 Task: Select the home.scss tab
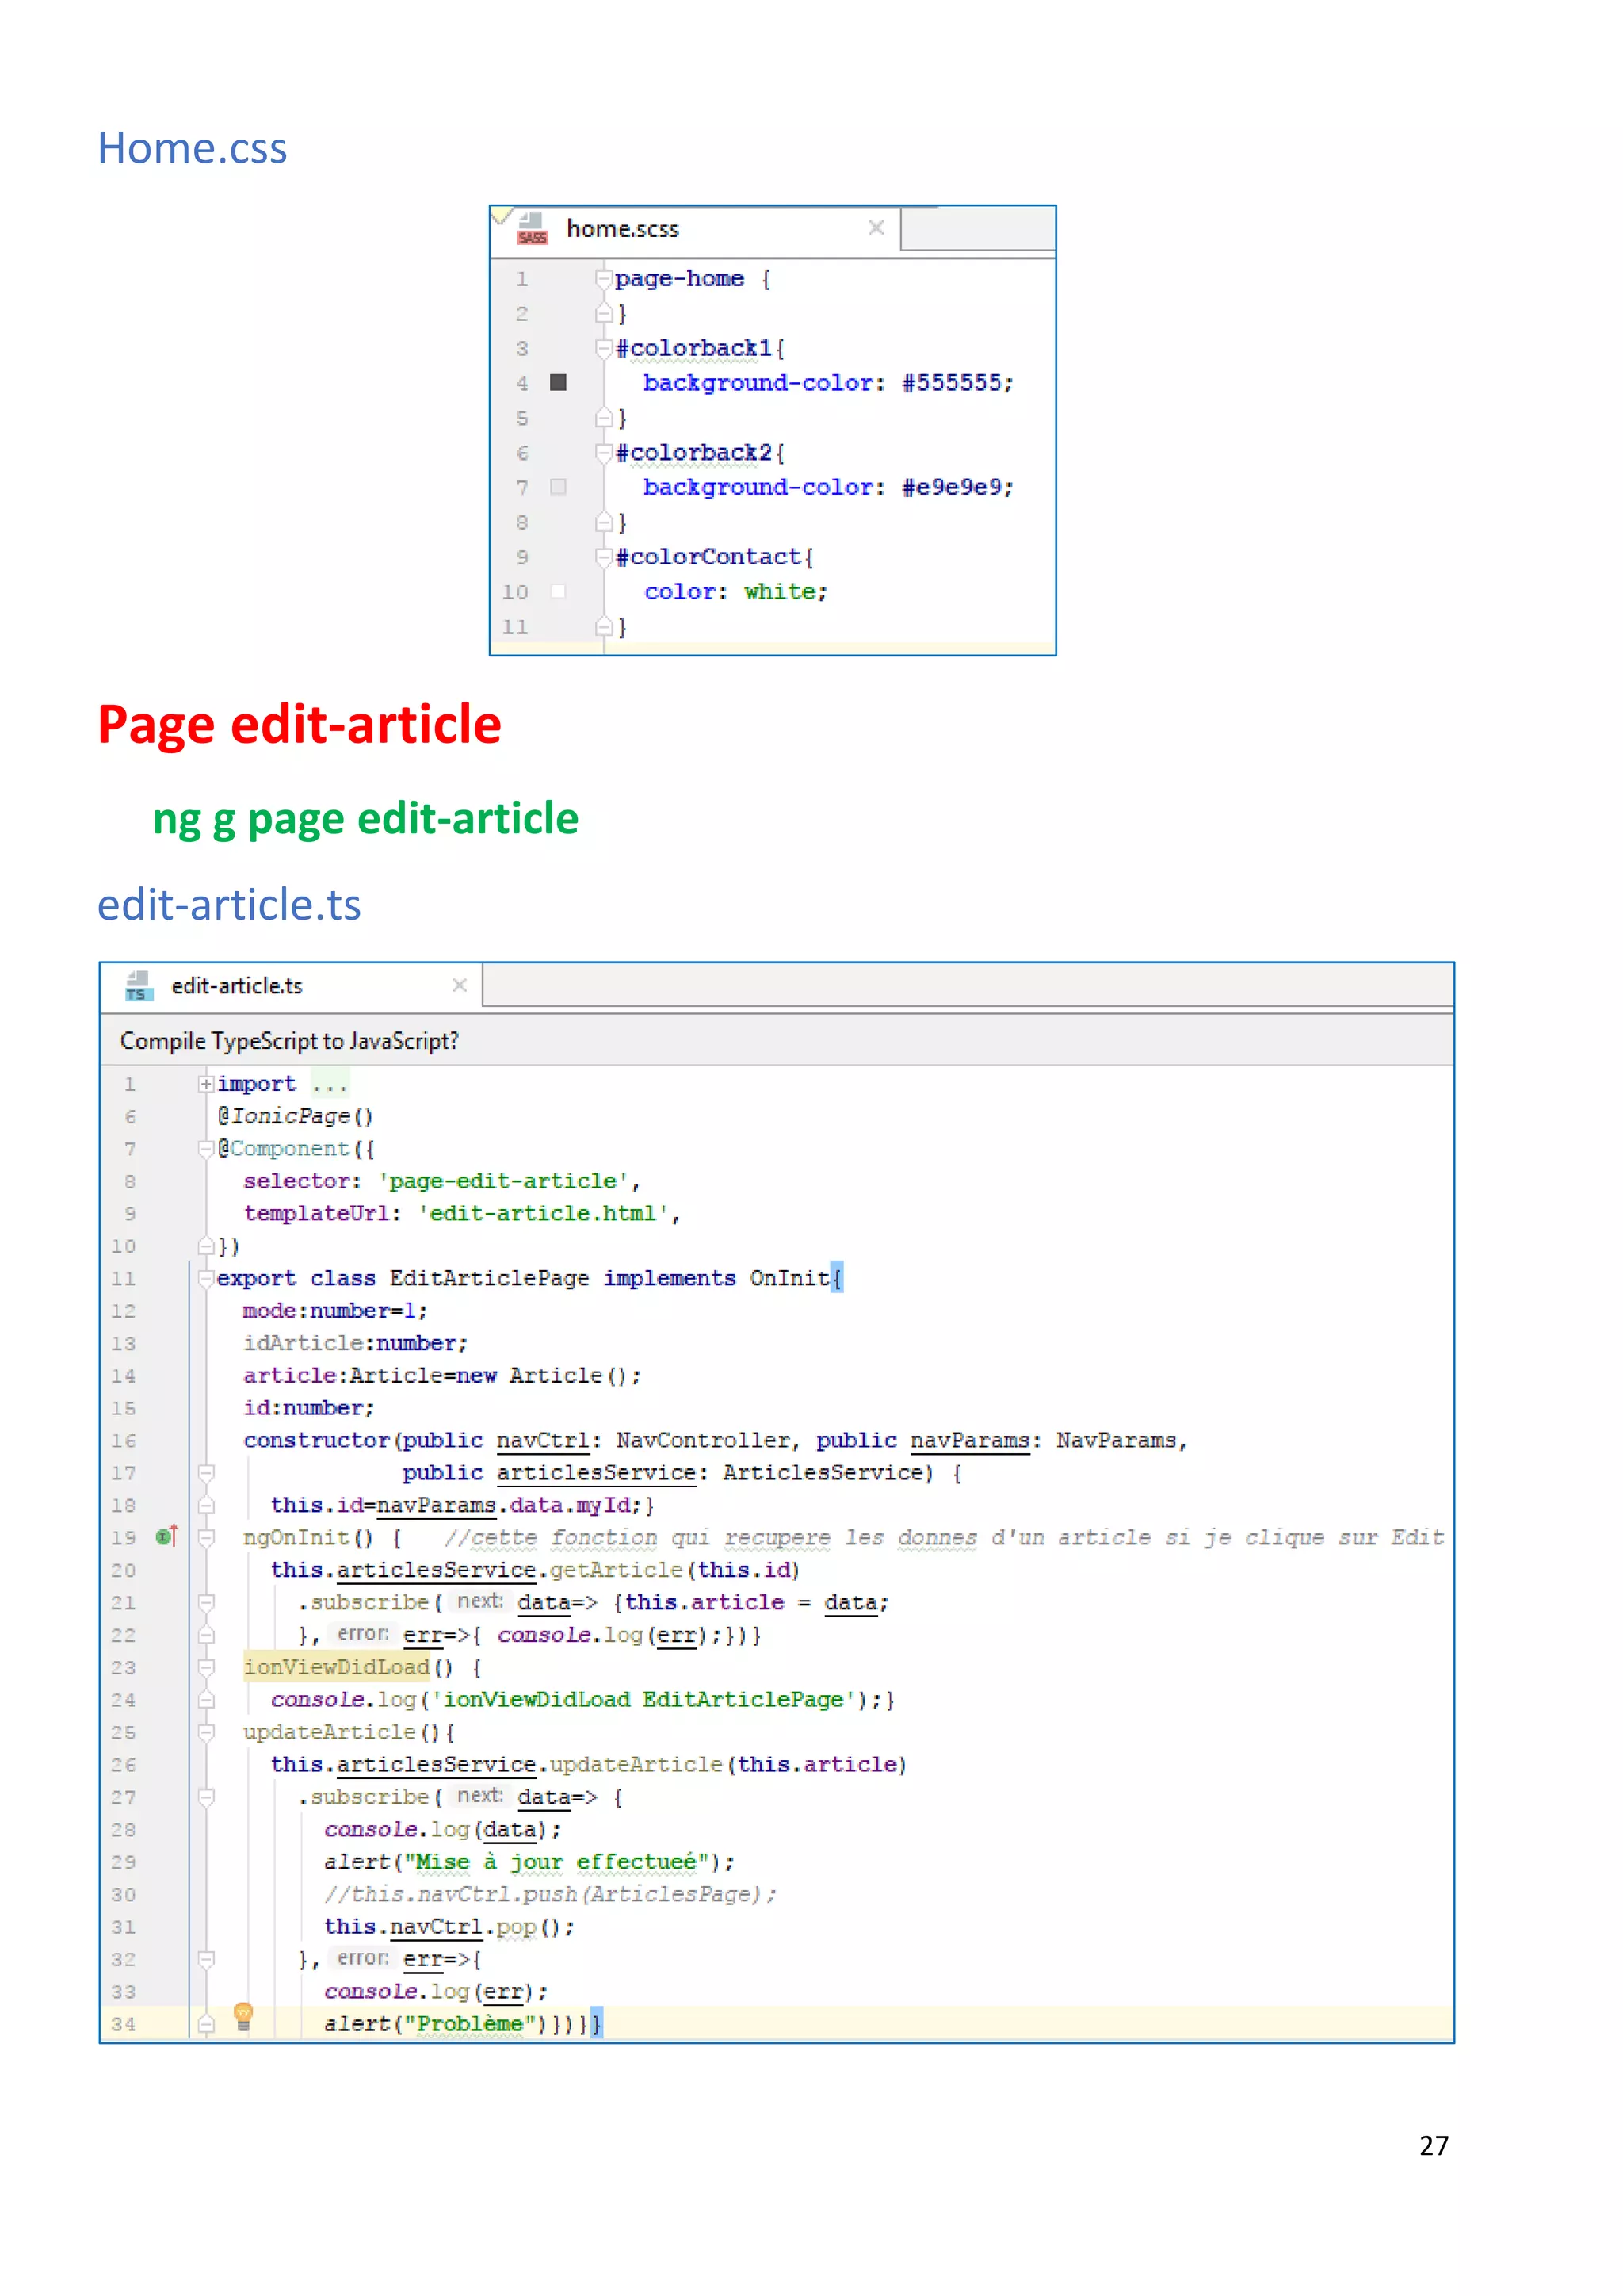[696, 229]
